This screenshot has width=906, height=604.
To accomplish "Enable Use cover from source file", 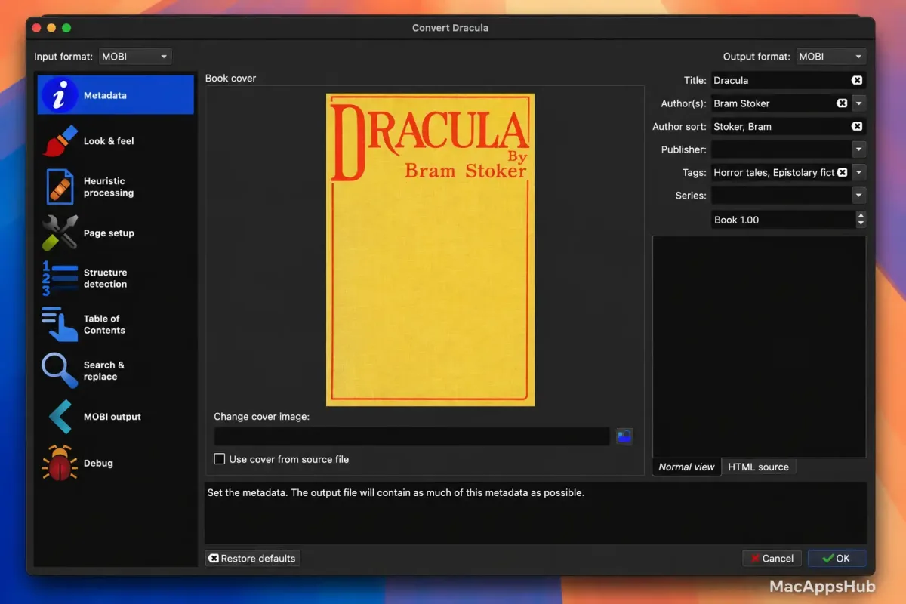I will [x=220, y=459].
